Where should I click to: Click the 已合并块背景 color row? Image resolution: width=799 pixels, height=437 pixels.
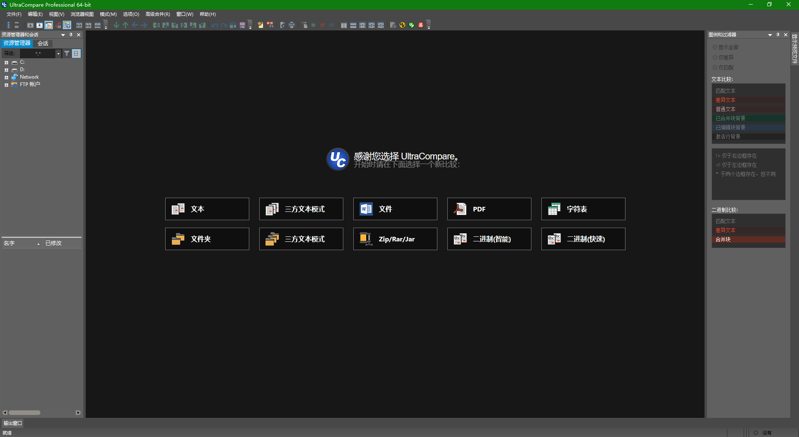pyautogui.click(x=749, y=118)
